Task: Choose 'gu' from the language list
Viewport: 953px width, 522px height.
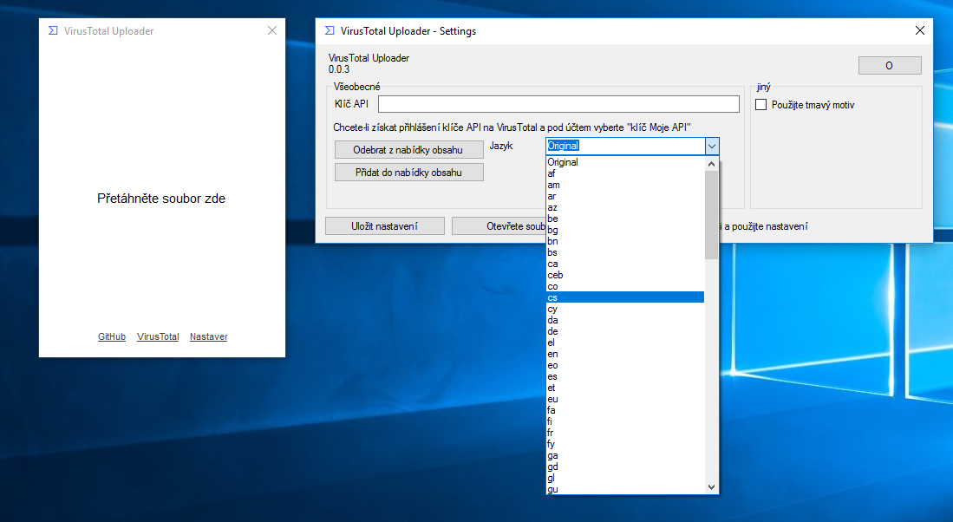Action: 625,488
